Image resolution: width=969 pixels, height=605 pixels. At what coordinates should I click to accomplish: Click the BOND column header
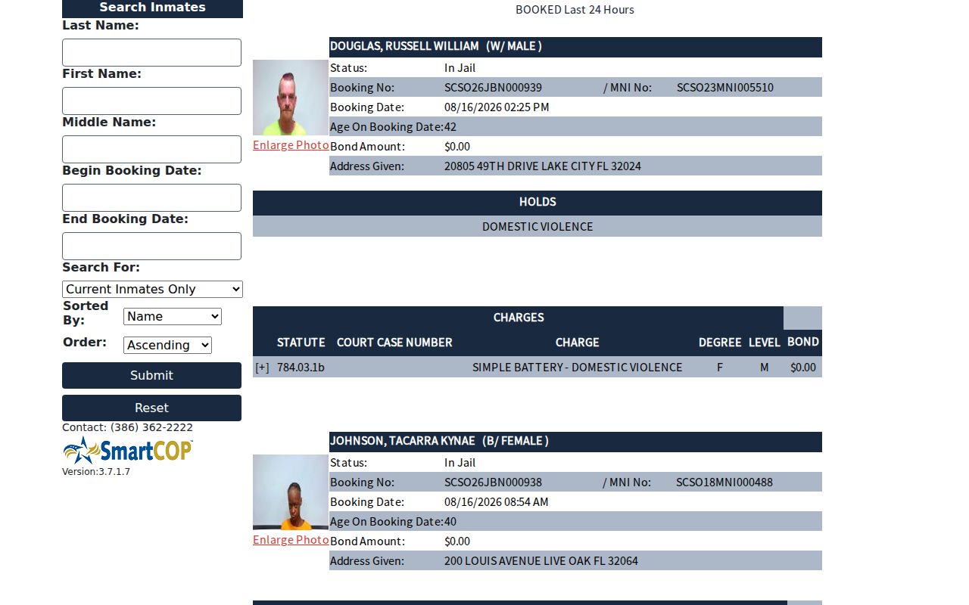click(x=803, y=342)
